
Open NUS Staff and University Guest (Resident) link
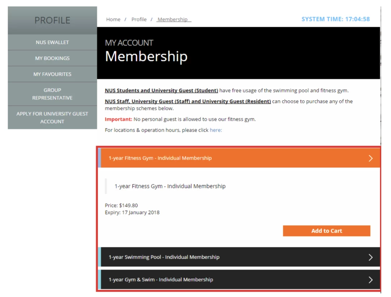coord(188,101)
